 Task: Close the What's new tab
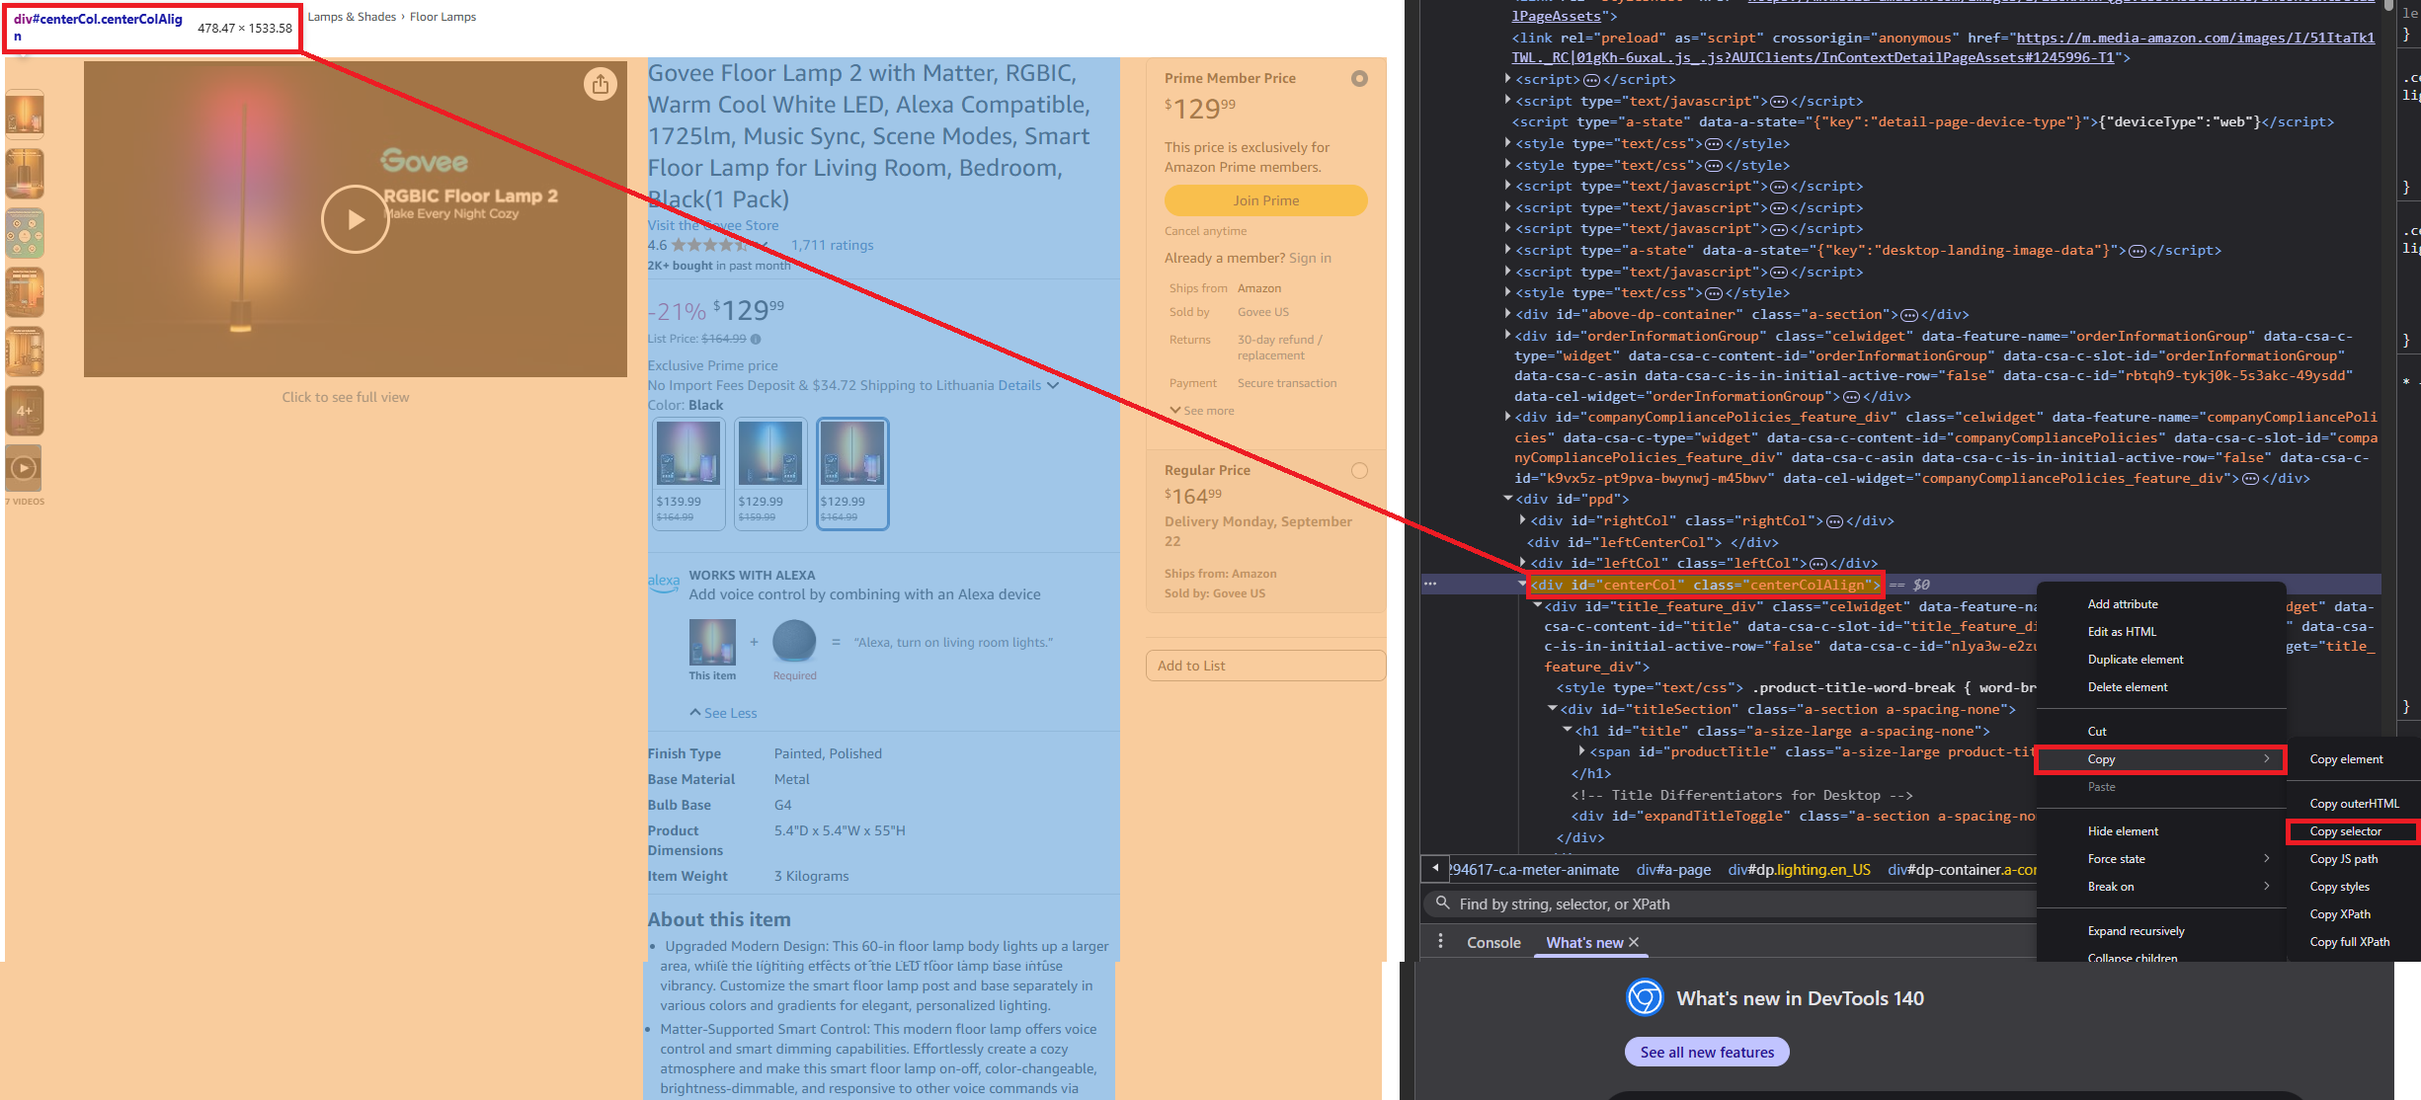(1634, 942)
